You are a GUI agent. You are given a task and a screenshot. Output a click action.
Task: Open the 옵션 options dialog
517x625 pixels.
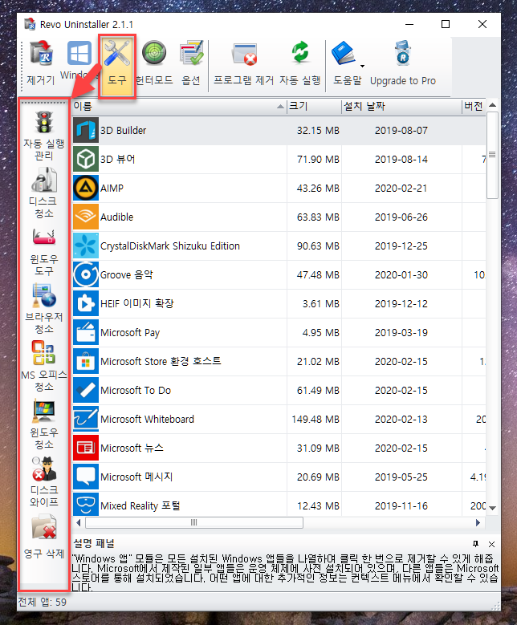[x=191, y=63]
